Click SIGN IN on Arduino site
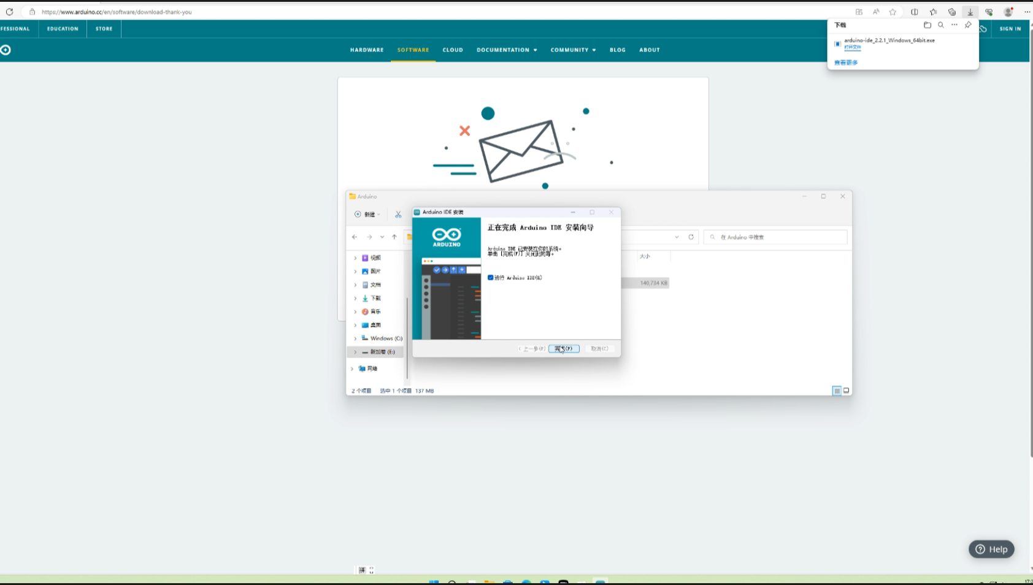This screenshot has width=1033, height=585. [x=1010, y=29]
